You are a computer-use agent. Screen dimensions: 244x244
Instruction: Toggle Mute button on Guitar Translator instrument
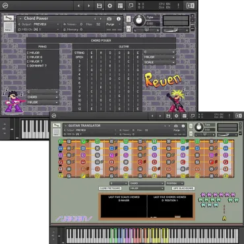point(191,133)
